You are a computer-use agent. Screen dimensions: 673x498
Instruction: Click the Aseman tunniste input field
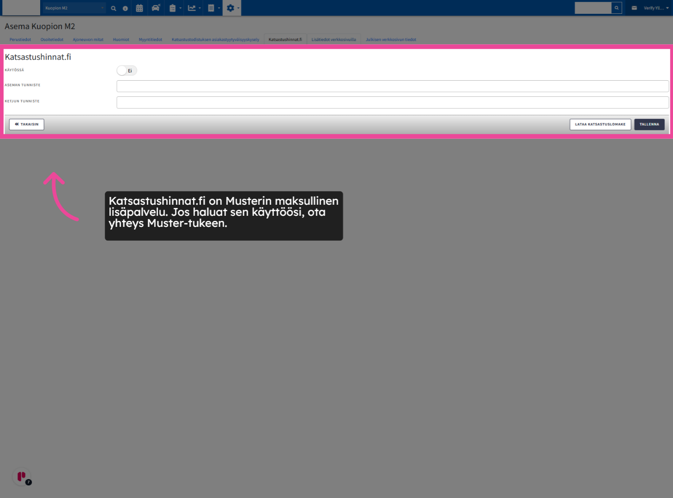click(x=392, y=86)
